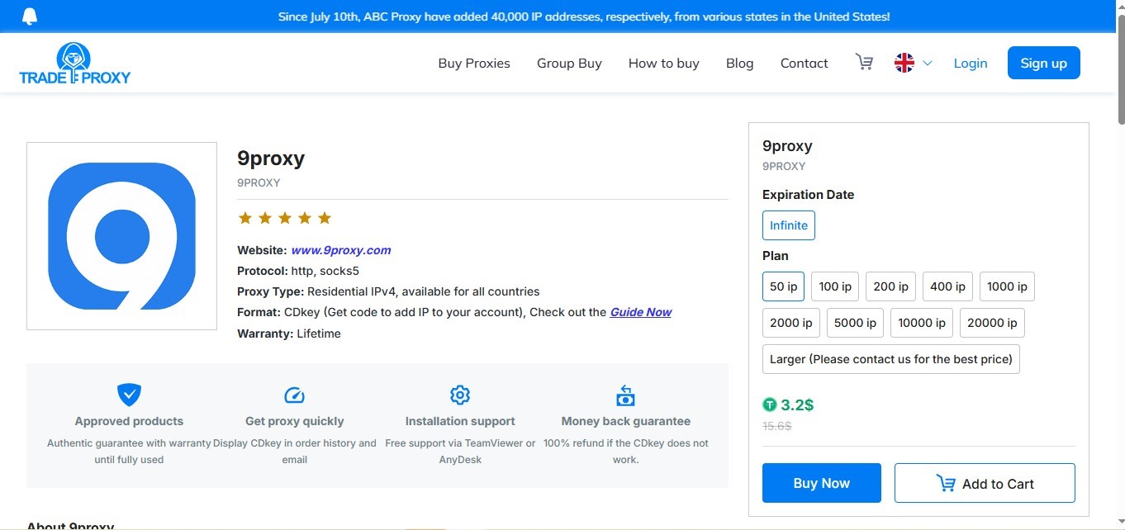This screenshot has height=530, width=1125.
Task: Choose the Infinite expiration date option
Action: click(788, 225)
